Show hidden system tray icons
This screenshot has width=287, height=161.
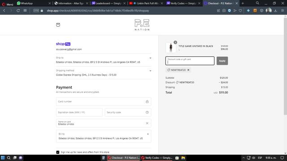244,158
